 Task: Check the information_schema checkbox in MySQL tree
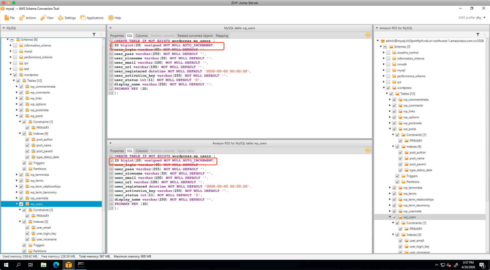click(15, 45)
